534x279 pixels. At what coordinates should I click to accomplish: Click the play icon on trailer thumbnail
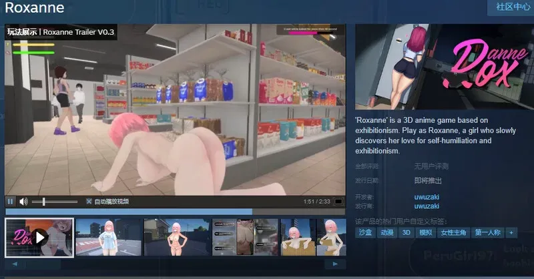(x=39, y=236)
